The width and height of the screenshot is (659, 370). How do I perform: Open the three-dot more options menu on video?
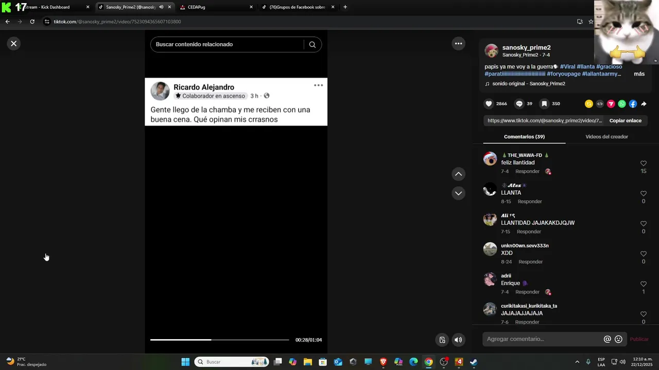[x=458, y=44]
